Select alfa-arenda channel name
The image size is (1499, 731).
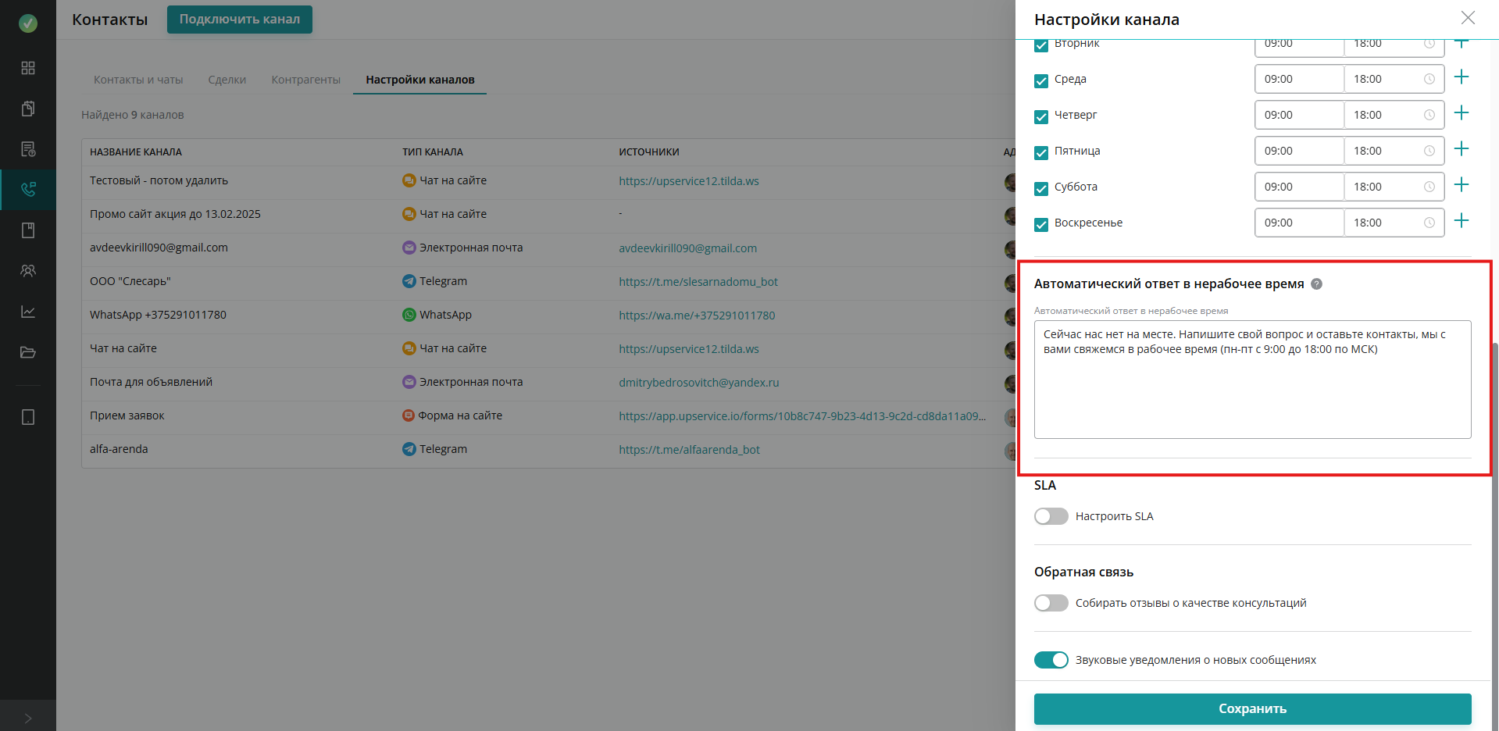(x=119, y=449)
